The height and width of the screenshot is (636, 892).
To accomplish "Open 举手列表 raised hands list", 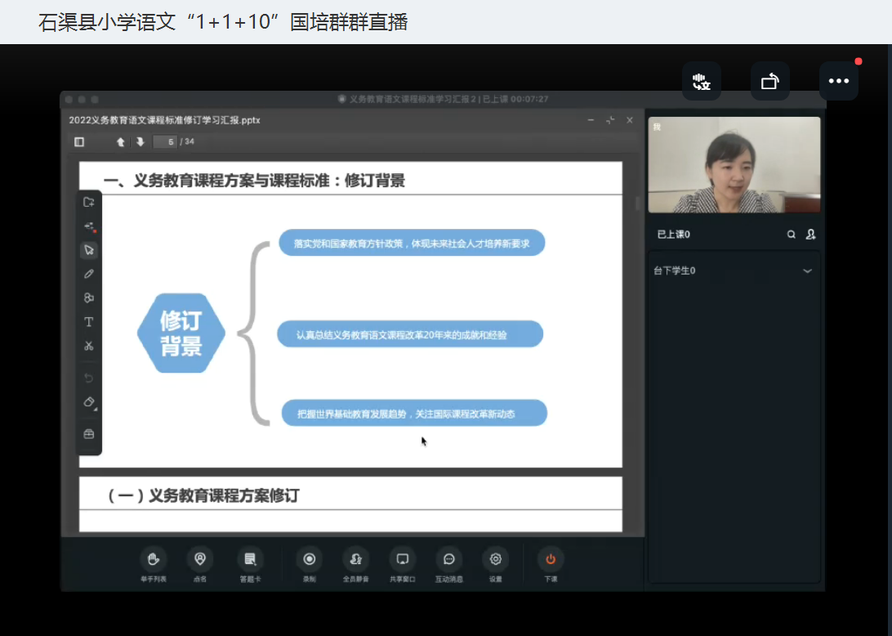I will point(153,559).
